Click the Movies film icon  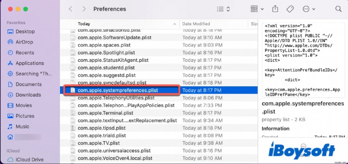(10, 105)
